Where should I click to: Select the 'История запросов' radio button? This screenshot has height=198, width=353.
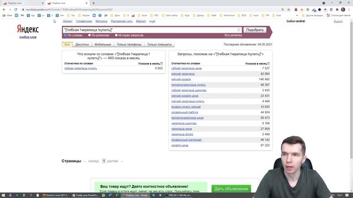116,35
